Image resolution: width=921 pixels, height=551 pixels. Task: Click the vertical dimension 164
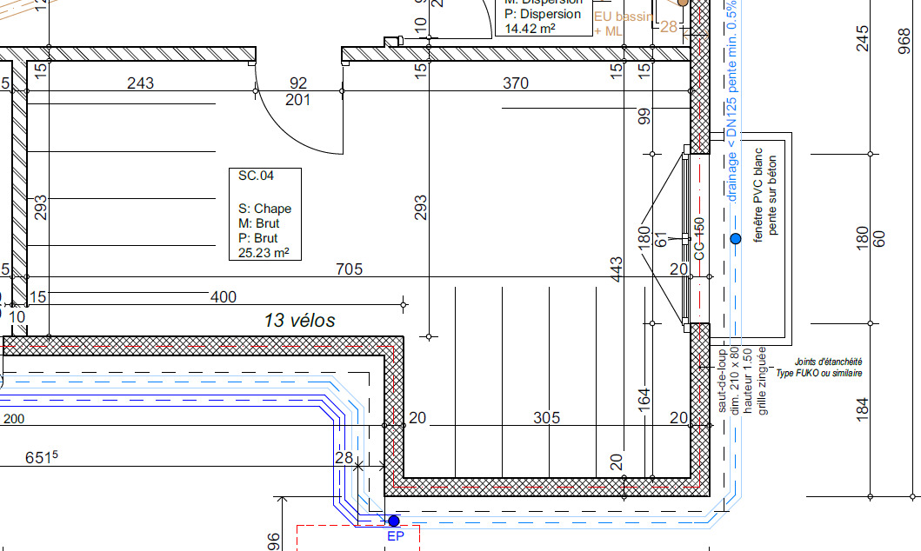point(644,400)
